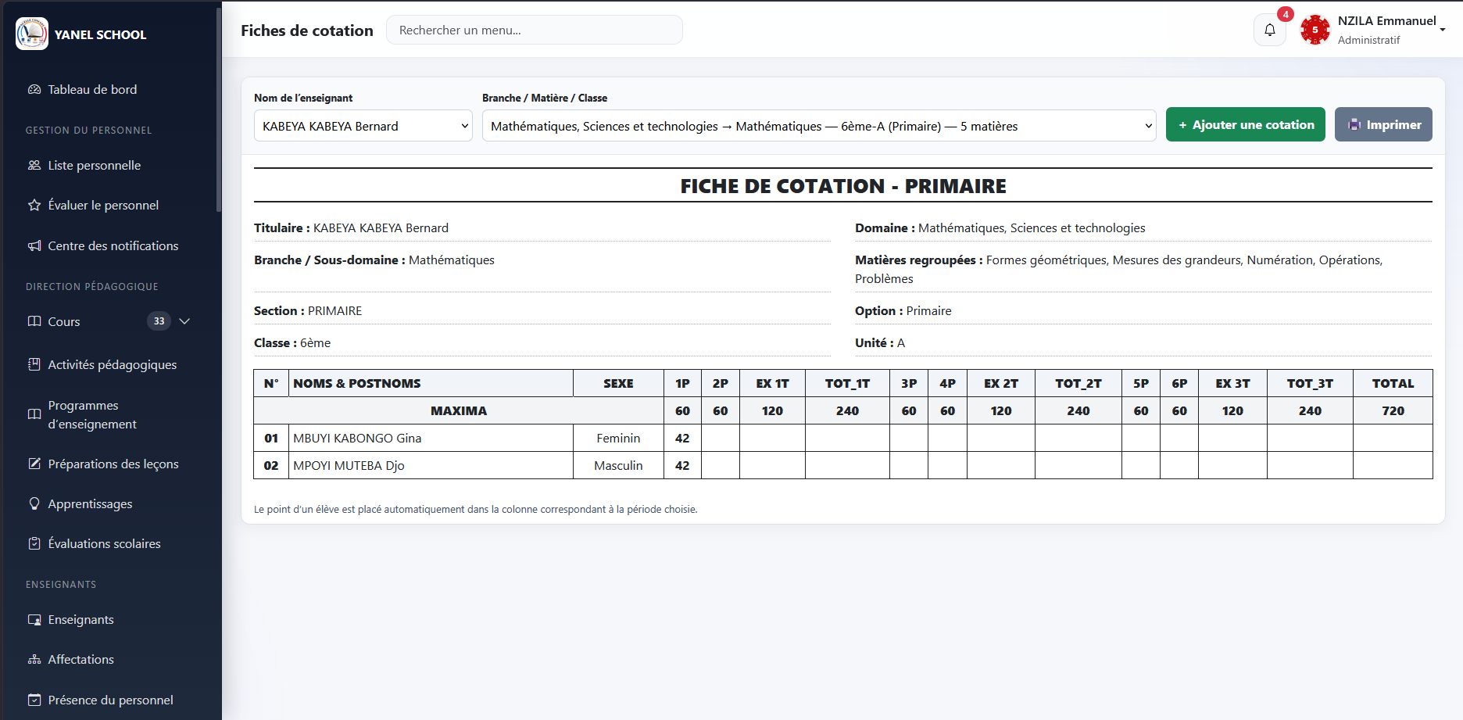Image resolution: width=1463 pixels, height=720 pixels.
Task: Click the Cours count badge 33
Action: pyautogui.click(x=159, y=321)
